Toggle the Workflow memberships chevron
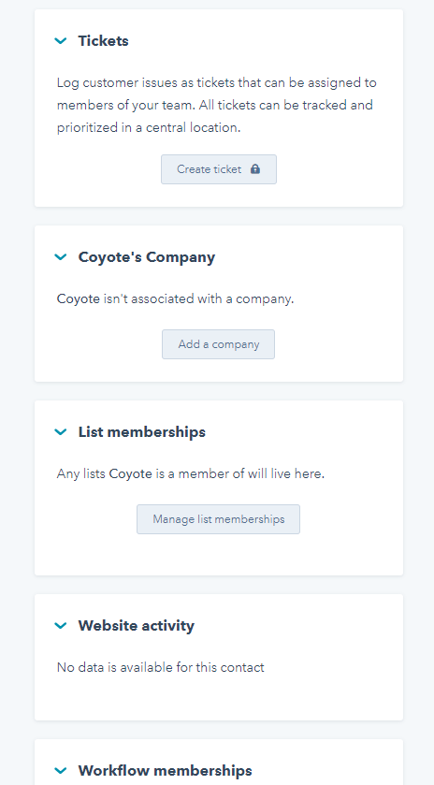Viewport: 434px width, 785px height. pyautogui.click(x=61, y=770)
